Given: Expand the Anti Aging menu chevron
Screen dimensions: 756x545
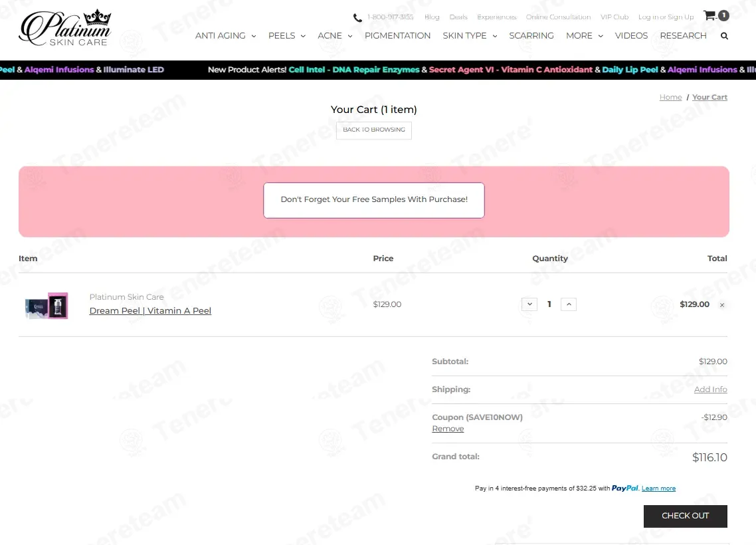Looking at the screenshot, I should click(x=254, y=36).
